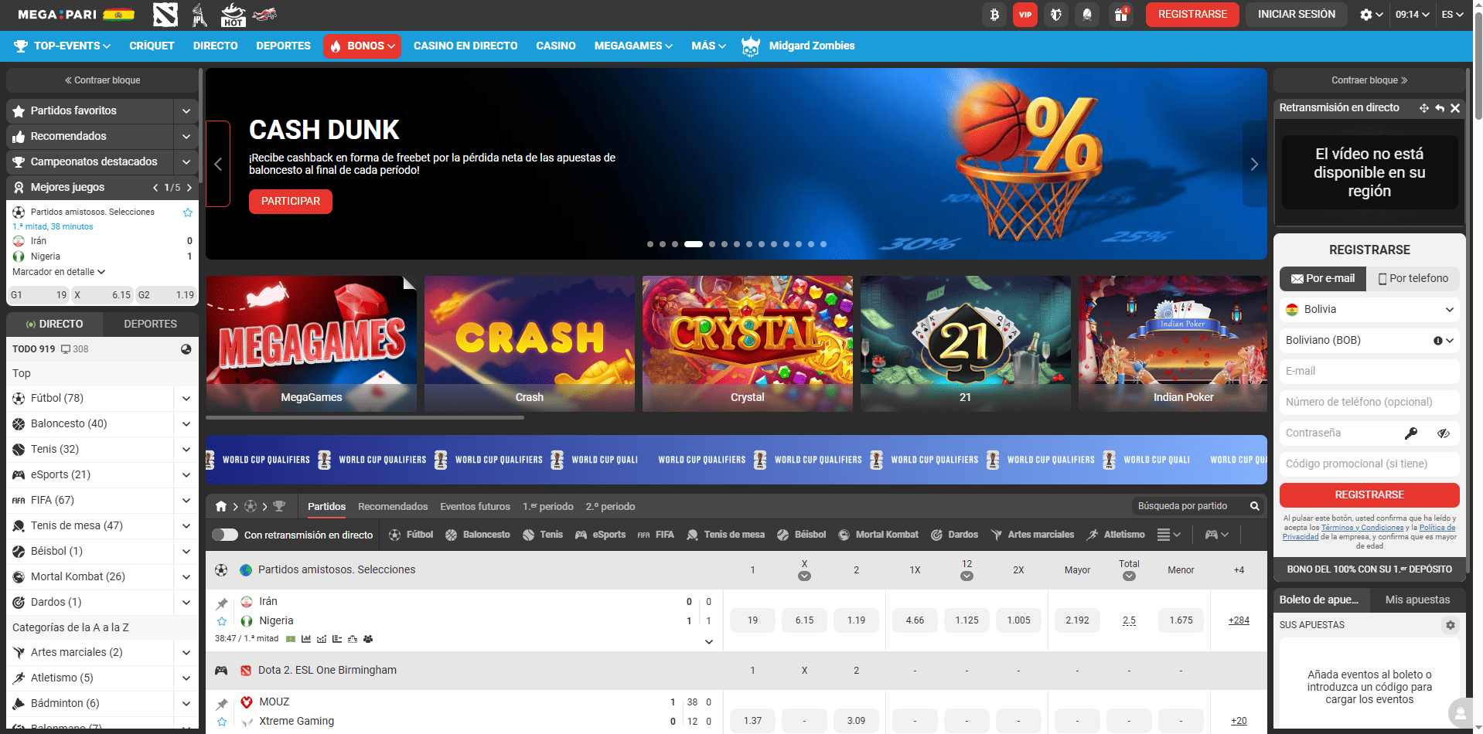The width and height of the screenshot is (1483, 734).
Task: Open the Bolivia country dropdown
Action: 1369,309
